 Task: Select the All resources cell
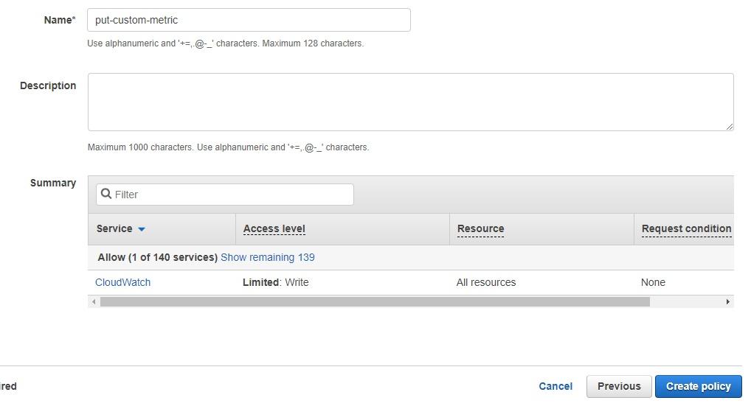(485, 282)
